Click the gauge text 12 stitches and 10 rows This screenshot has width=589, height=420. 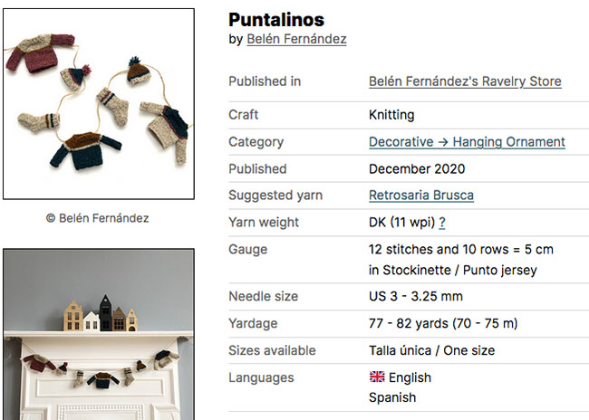click(460, 250)
